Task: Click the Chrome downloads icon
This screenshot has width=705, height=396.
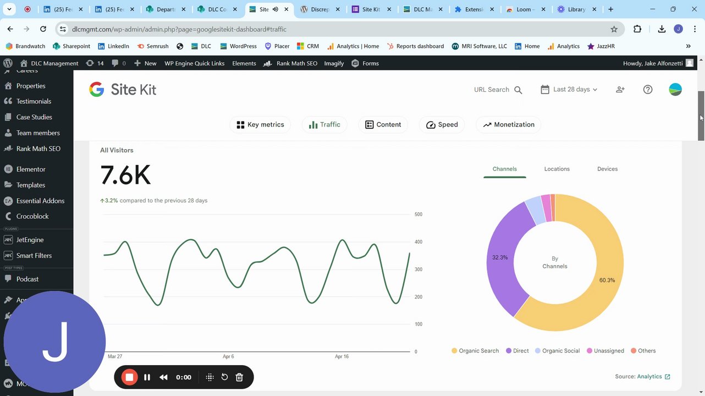Action: 662,29
